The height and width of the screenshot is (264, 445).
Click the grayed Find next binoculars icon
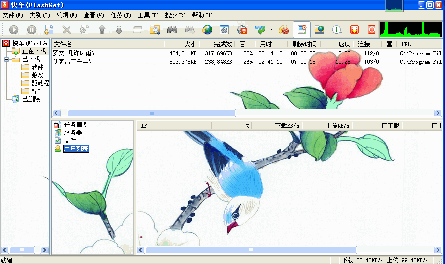(190, 30)
